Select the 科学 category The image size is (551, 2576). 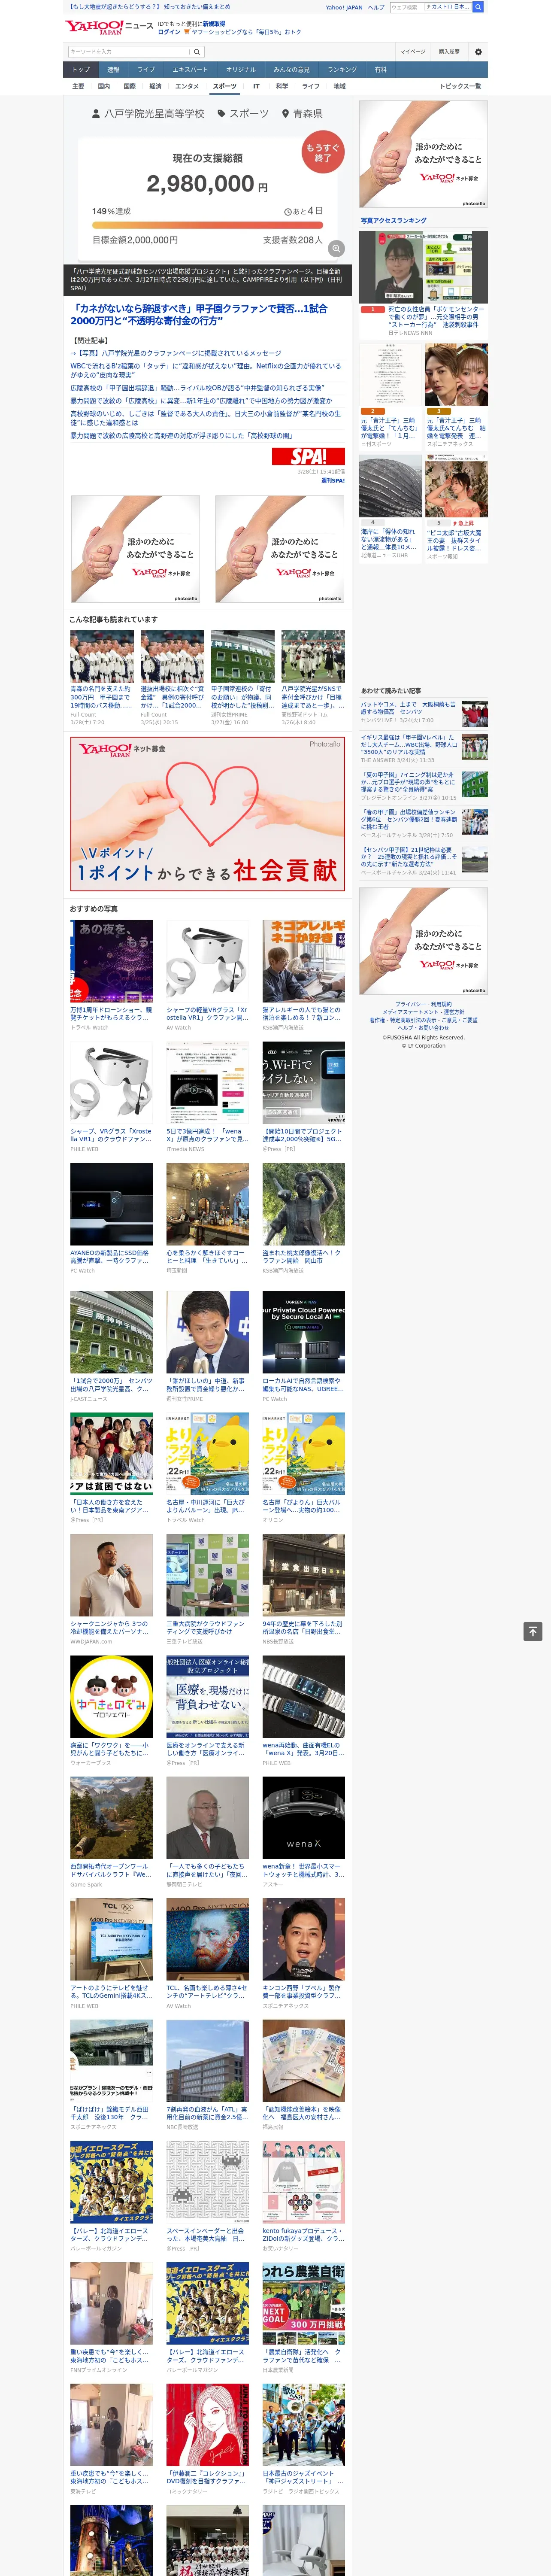coord(282,86)
